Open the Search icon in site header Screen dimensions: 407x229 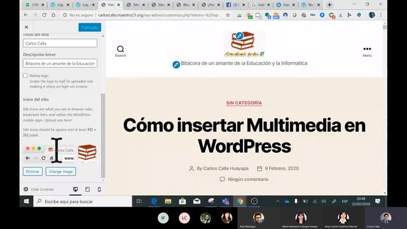click(120, 51)
